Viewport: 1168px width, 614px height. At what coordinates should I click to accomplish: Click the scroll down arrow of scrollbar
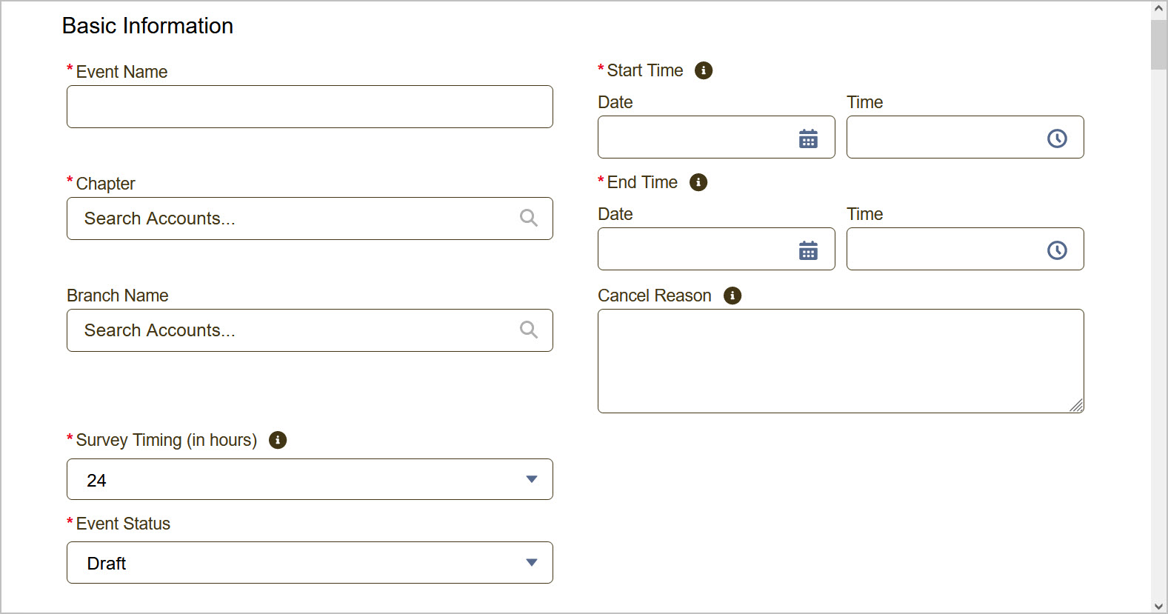(1159, 607)
